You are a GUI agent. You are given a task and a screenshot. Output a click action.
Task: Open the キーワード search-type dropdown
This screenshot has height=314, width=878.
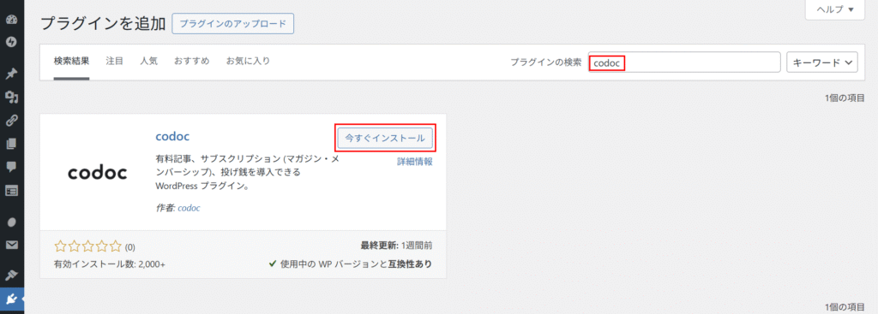click(822, 62)
